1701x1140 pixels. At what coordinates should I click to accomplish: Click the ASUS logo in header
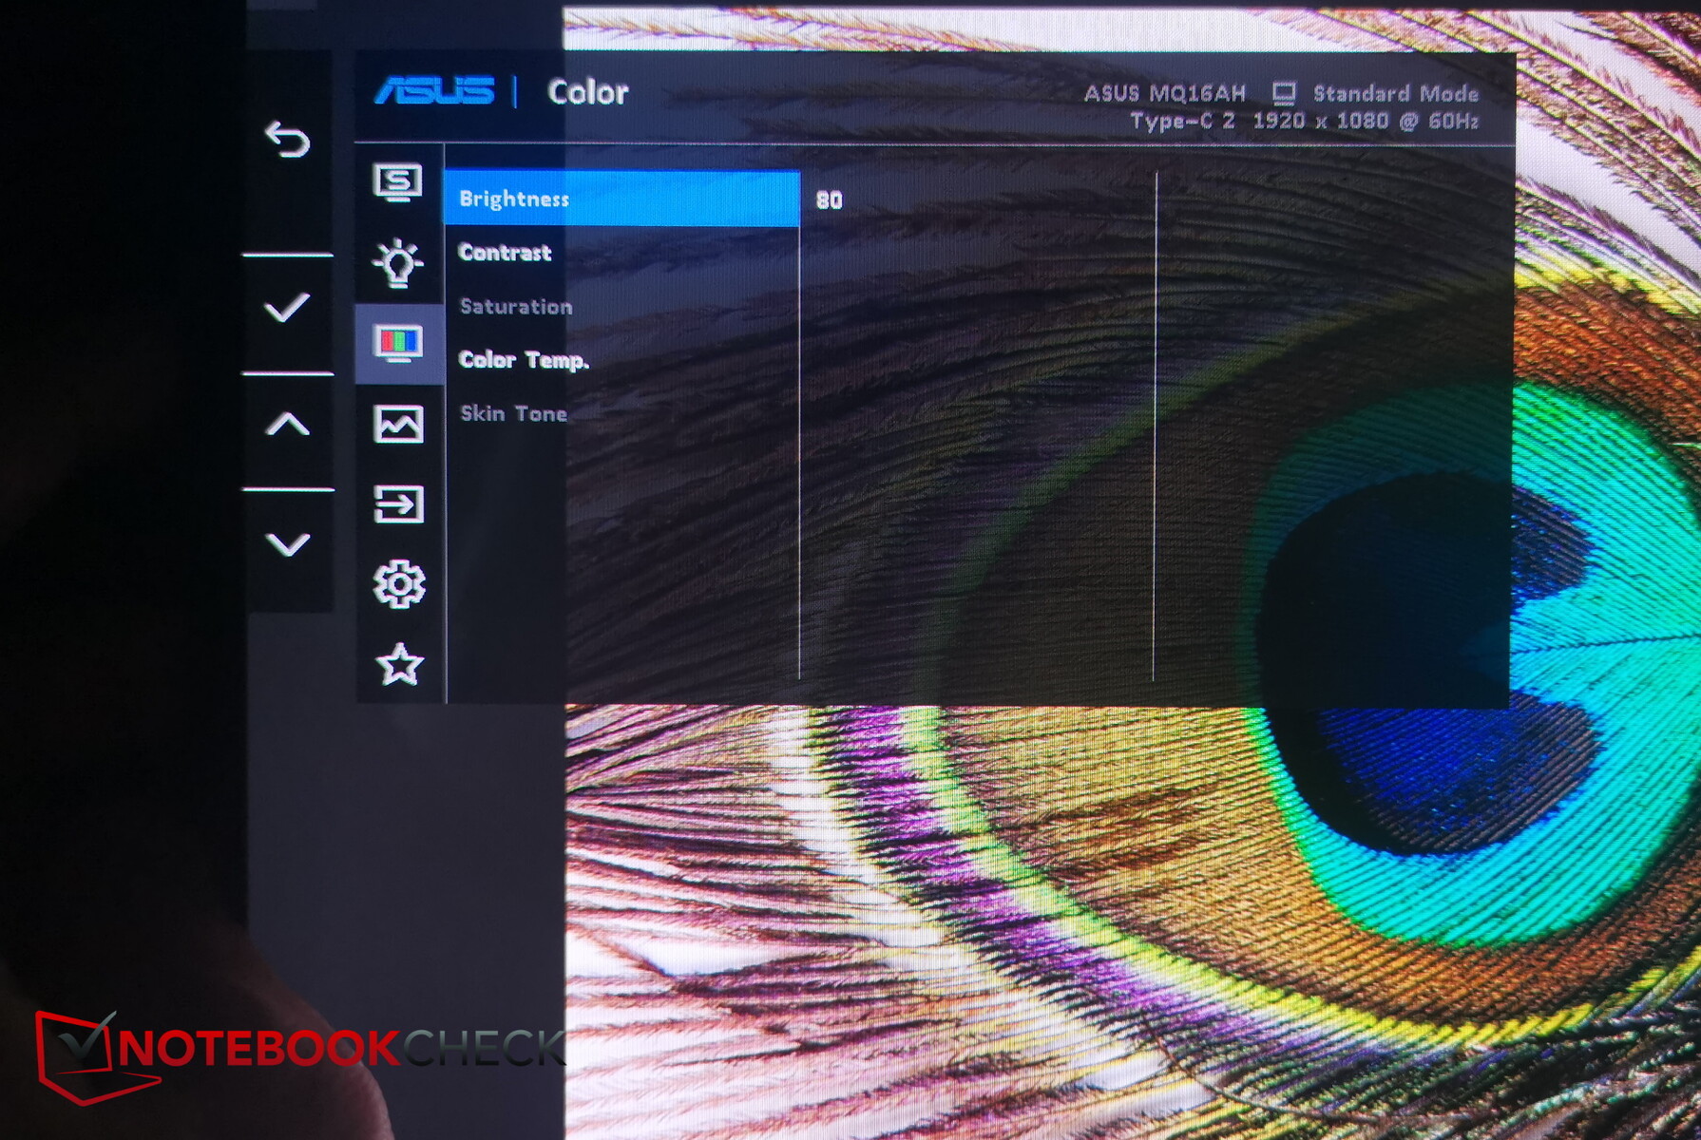(x=435, y=91)
